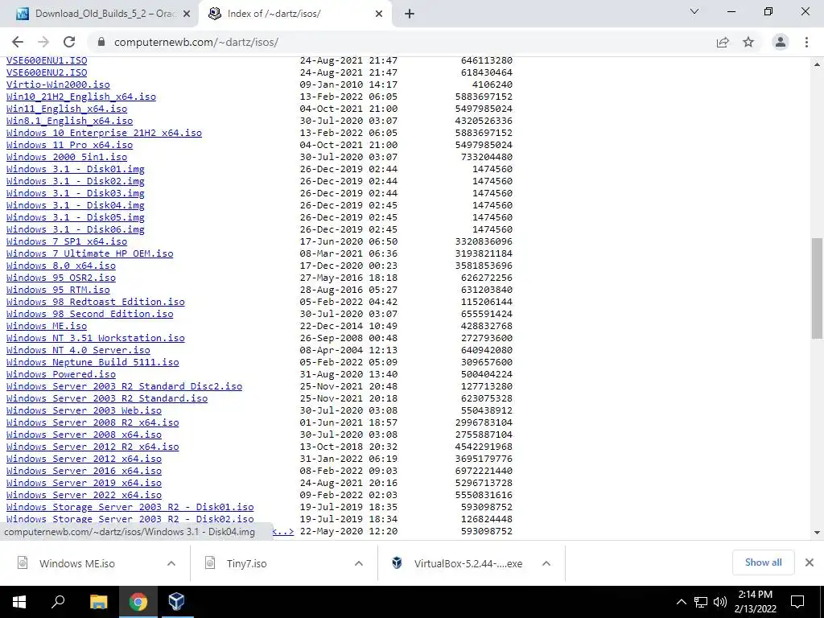The image size is (824, 618).
Task: Download Windows Server 2022 x64.iso
Action: (x=84, y=496)
